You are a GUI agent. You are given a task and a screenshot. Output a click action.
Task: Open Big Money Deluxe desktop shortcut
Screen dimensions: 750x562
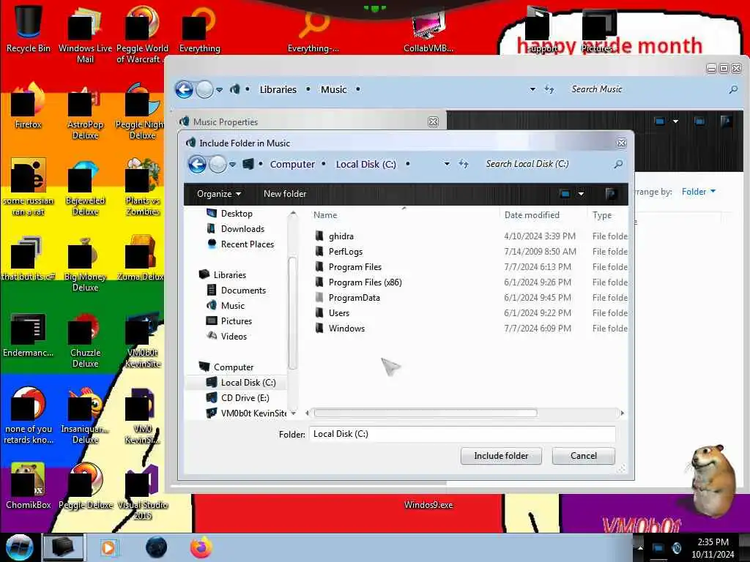click(x=85, y=264)
